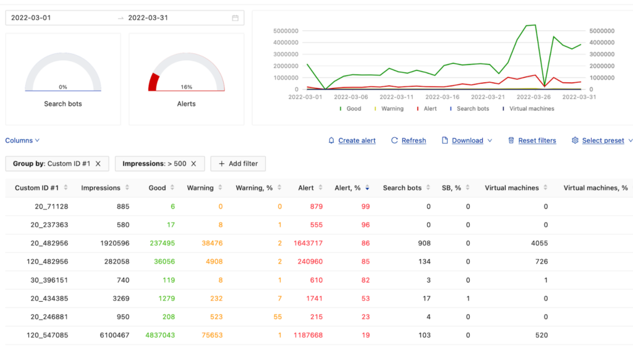Screen dimensions: 633x350
Task: Remove the Group by Custom ID #1 filter
Action: (x=98, y=164)
